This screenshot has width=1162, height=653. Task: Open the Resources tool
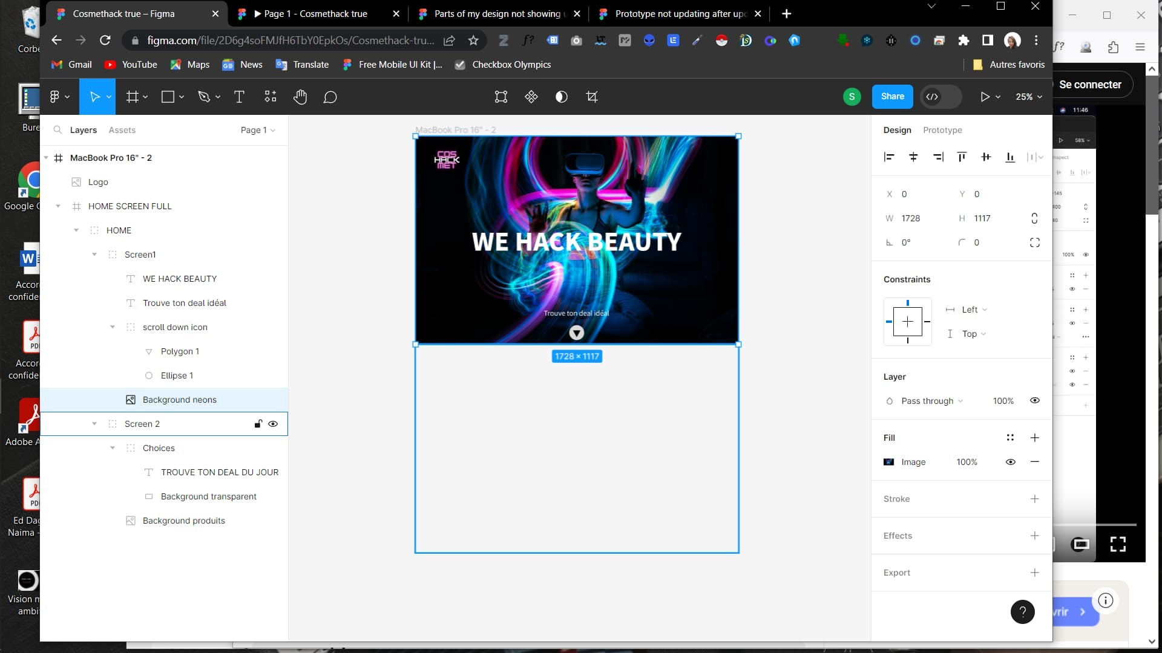[x=271, y=97]
